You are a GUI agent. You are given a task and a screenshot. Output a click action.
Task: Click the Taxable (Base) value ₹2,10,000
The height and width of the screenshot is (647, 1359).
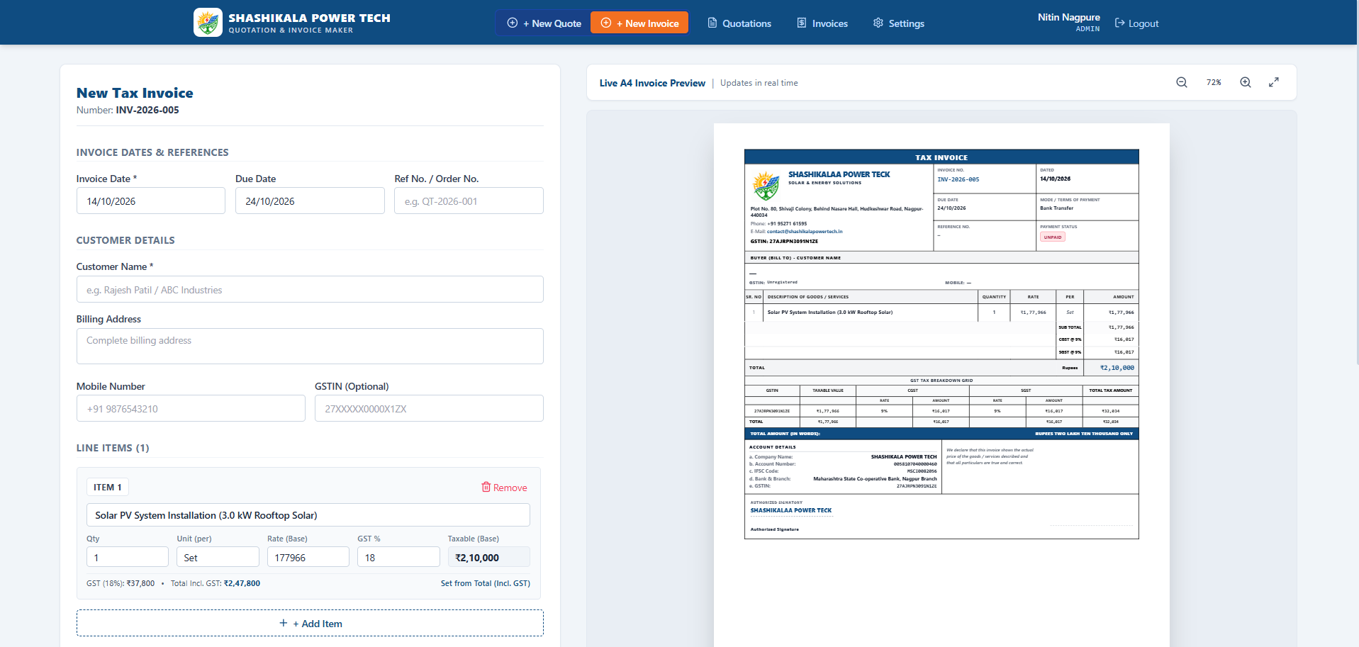pyautogui.click(x=489, y=557)
